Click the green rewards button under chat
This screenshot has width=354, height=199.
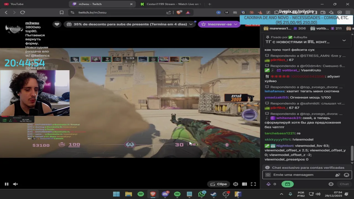(x=287, y=184)
